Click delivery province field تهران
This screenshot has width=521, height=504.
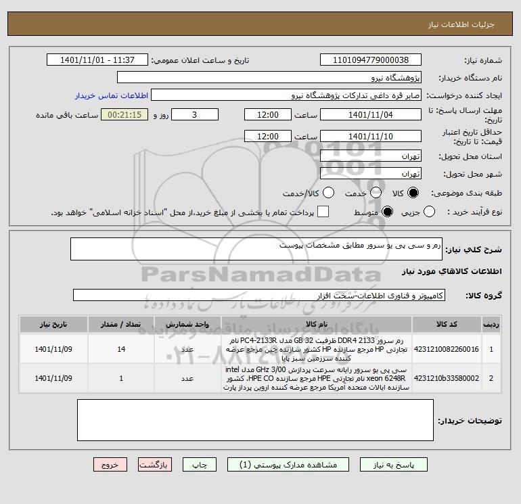pyautogui.click(x=371, y=156)
